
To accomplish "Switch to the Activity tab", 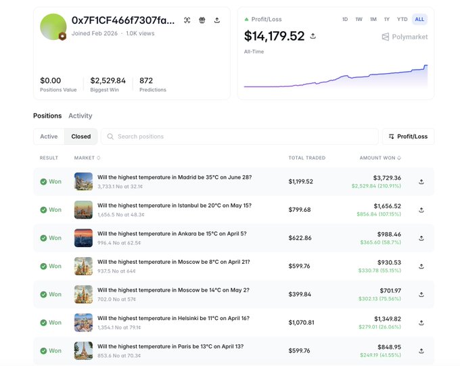I will tap(80, 116).
